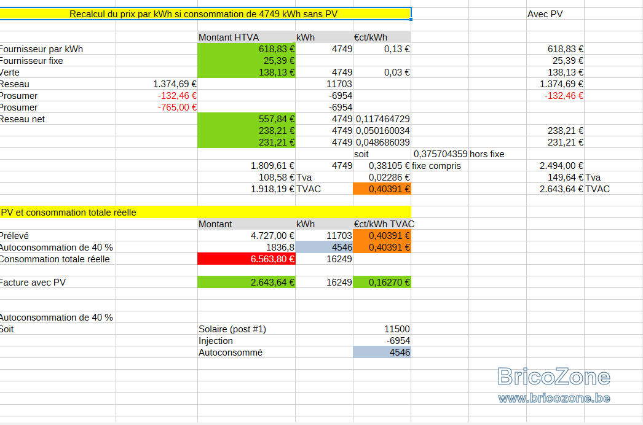Click the 4.727,00 € Prélevé amount
This screenshot has width=643, height=425.
(246, 236)
